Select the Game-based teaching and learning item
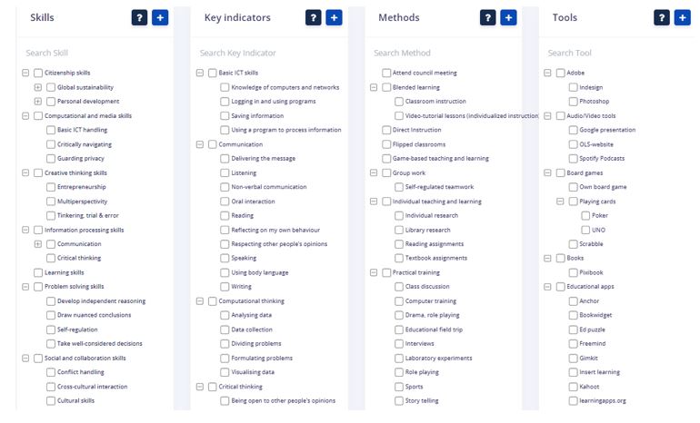Image resolution: width=700 pixels, height=423 pixels. (440, 158)
